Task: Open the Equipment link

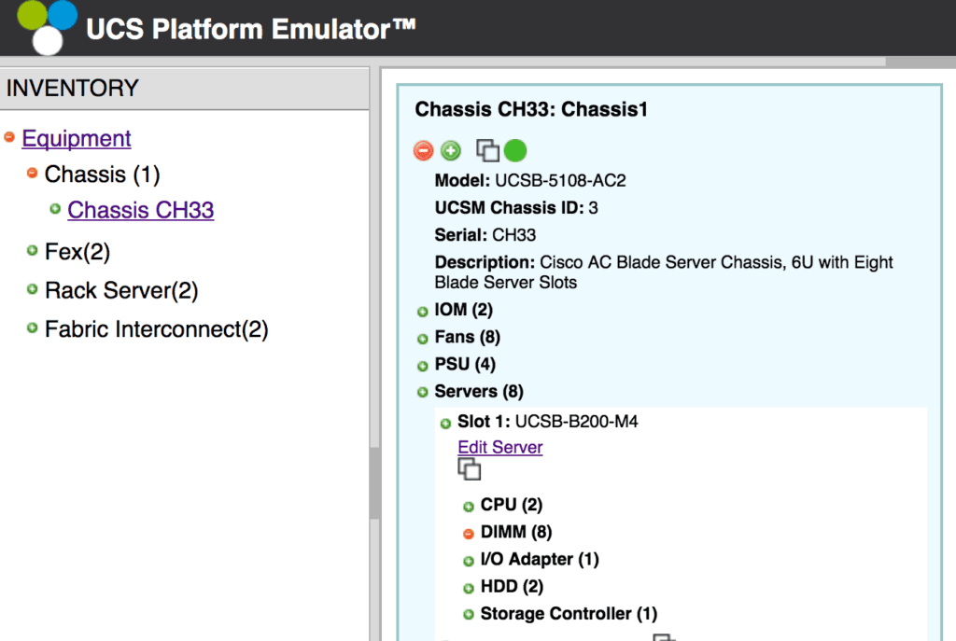Action: coord(77,138)
